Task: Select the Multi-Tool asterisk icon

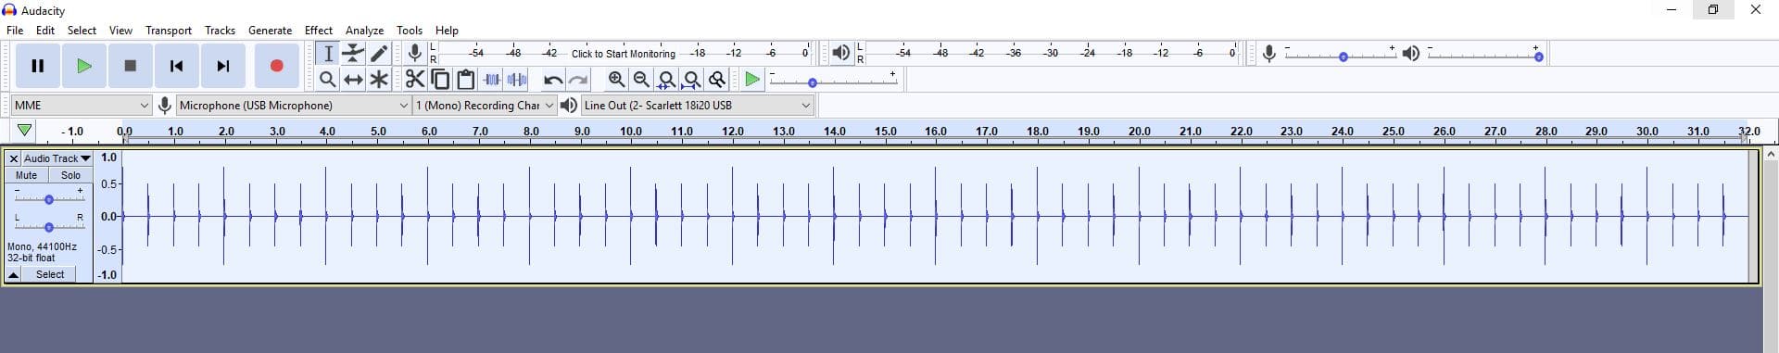Action: 378,80
